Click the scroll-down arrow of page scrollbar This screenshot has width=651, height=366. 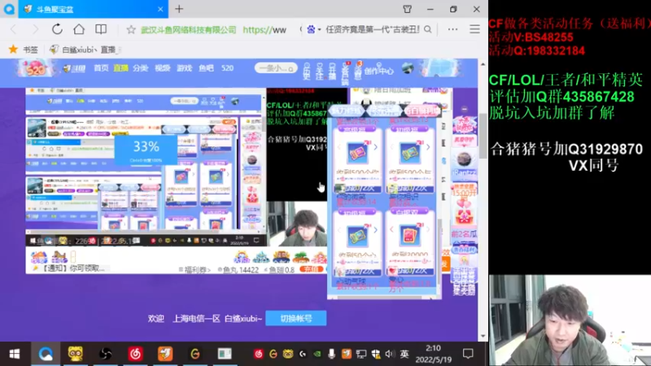click(x=483, y=336)
